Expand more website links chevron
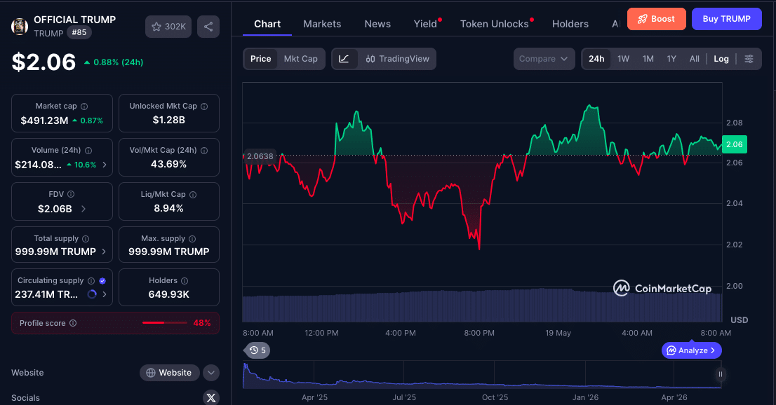Viewport: 776px width, 405px height. pos(210,373)
